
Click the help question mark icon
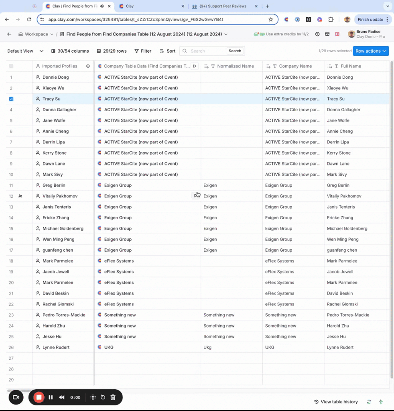(x=317, y=34)
